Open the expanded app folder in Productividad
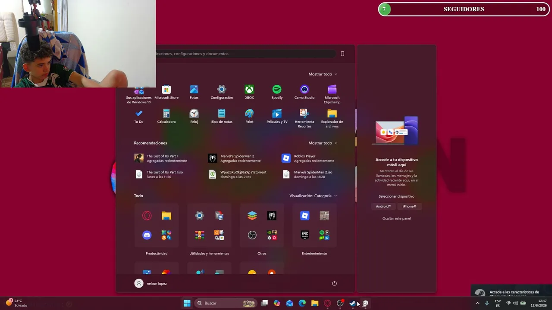This screenshot has height=310, width=552. [x=166, y=235]
